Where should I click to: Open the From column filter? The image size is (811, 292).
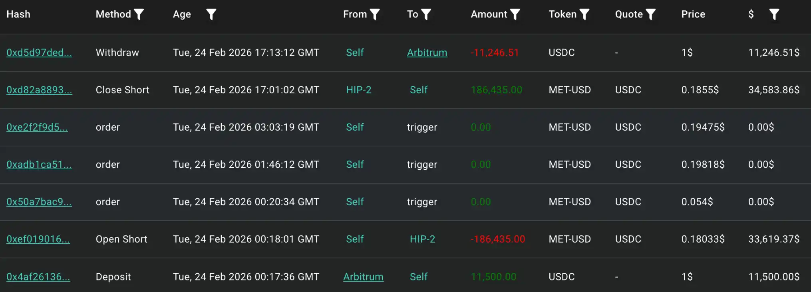(x=374, y=14)
